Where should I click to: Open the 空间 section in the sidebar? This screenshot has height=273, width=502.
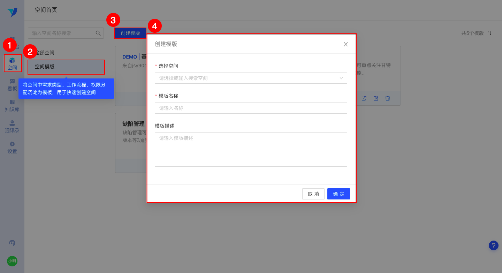[x=12, y=63]
